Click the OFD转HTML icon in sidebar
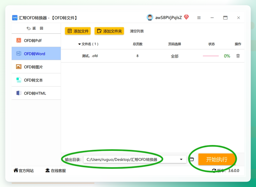 click(x=19, y=93)
